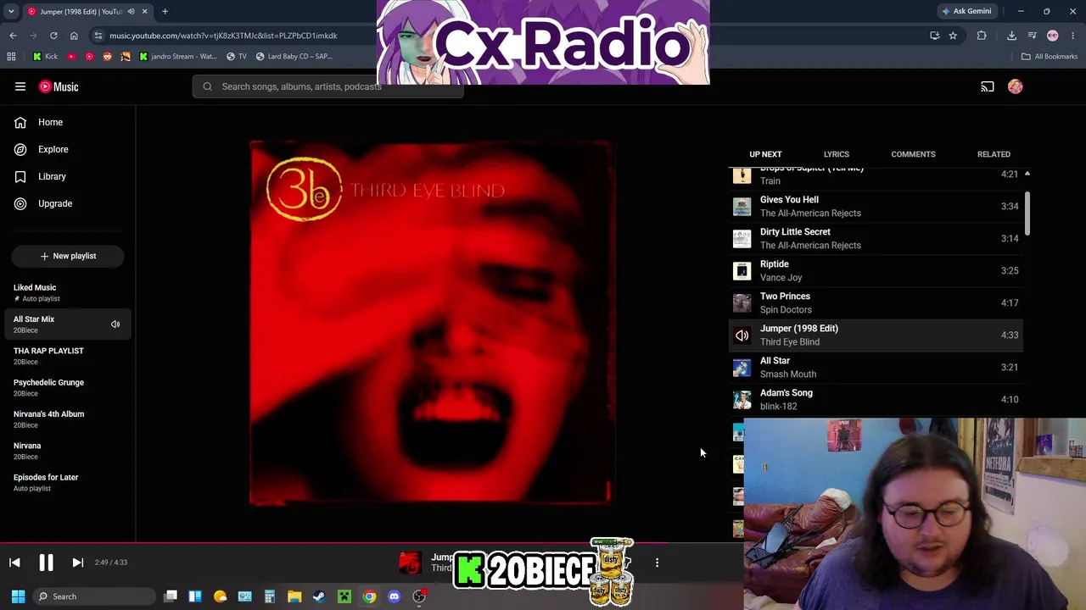1086x610 pixels.
Task: Open the YouTube Music guide hamburger menu
Action: point(20,86)
